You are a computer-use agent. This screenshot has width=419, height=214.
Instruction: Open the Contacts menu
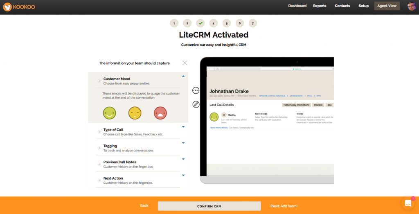click(342, 6)
